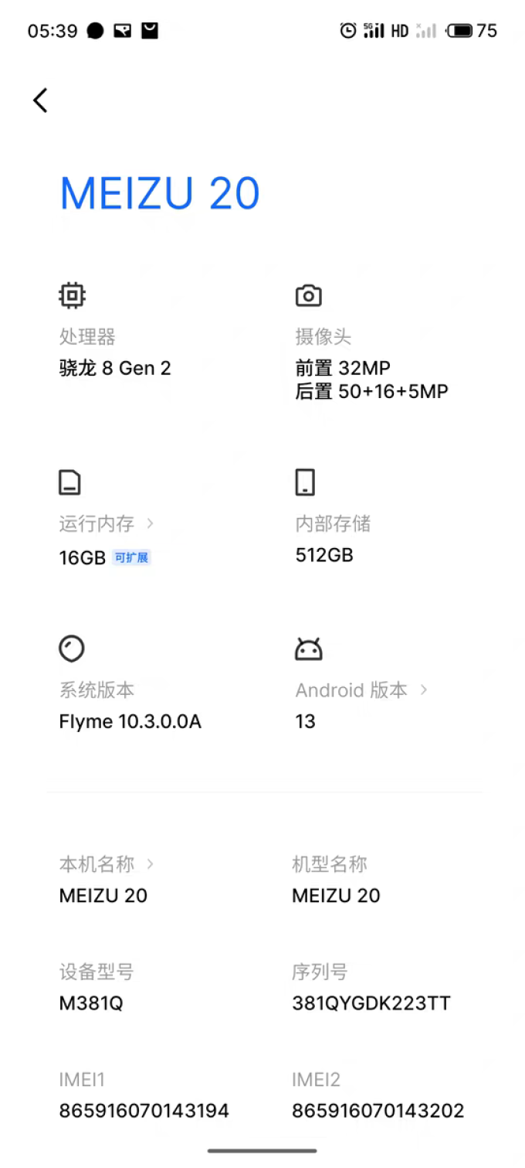Viewport: 525px width, 1168px height.
Task: Tap the alarm clock icon in status bar
Action: 347,30
